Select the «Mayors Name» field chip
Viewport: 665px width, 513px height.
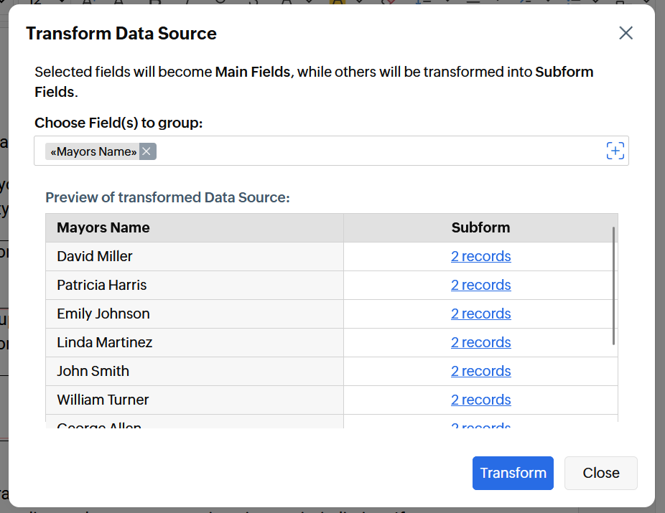(93, 151)
